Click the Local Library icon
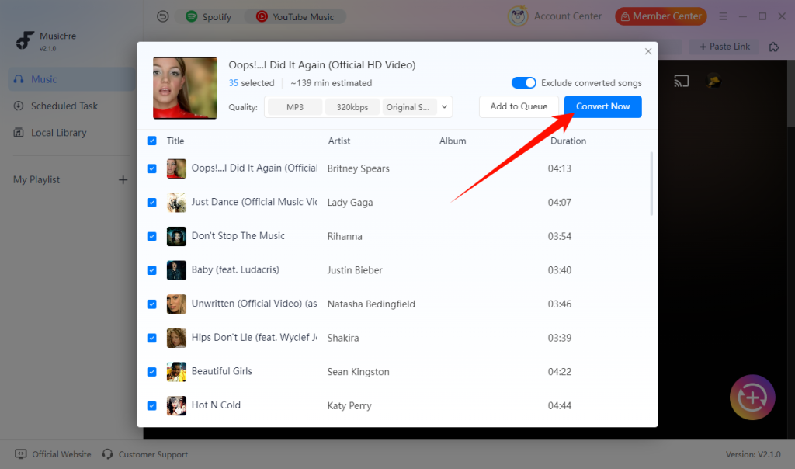The width and height of the screenshot is (795, 469). (x=19, y=133)
